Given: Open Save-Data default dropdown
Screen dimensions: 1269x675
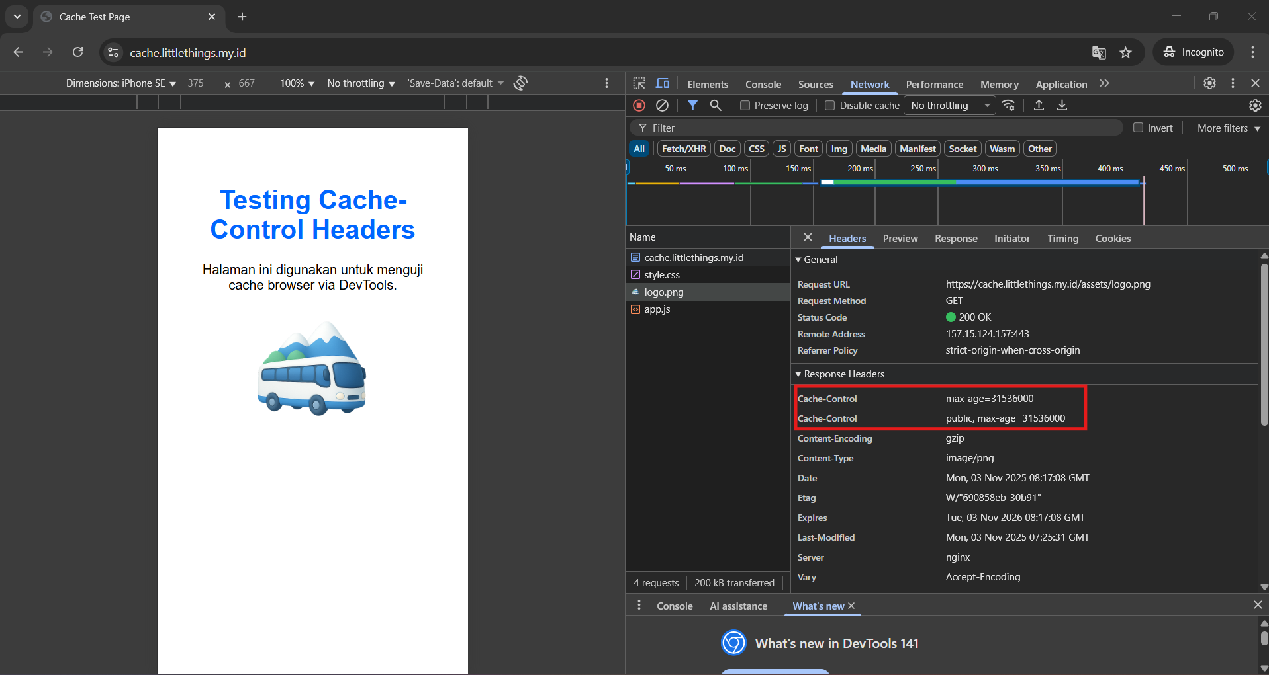Looking at the screenshot, I should coord(455,83).
